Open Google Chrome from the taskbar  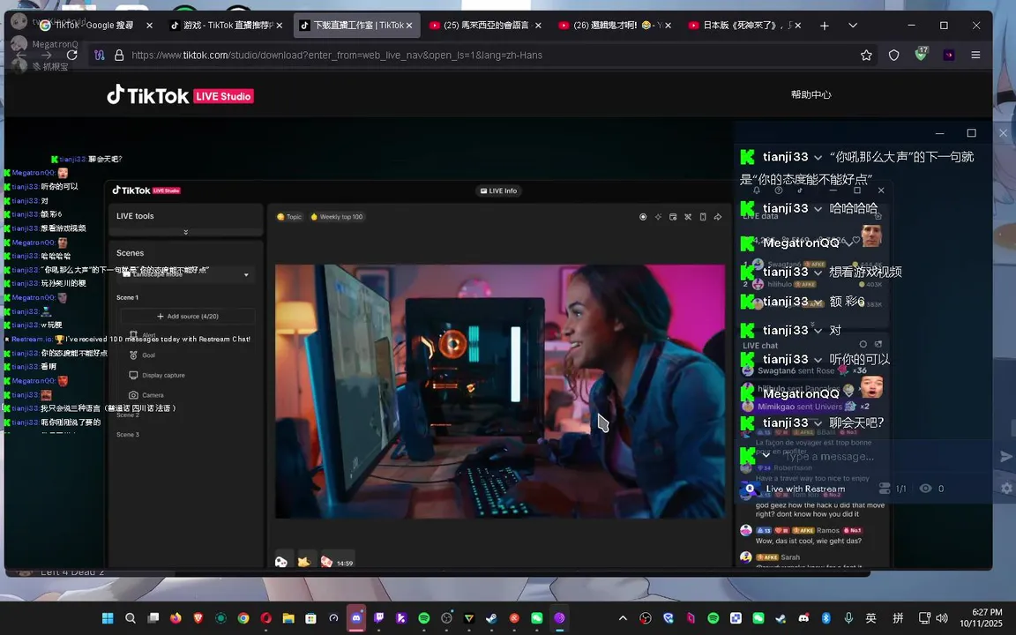(x=243, y=618)
